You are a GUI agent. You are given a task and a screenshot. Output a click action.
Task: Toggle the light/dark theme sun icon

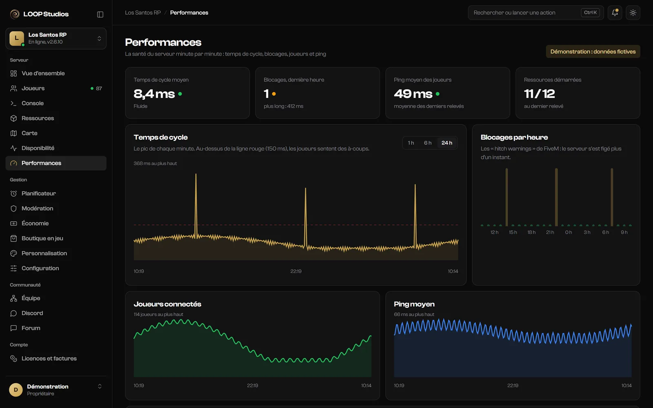(x=633, y=13)
